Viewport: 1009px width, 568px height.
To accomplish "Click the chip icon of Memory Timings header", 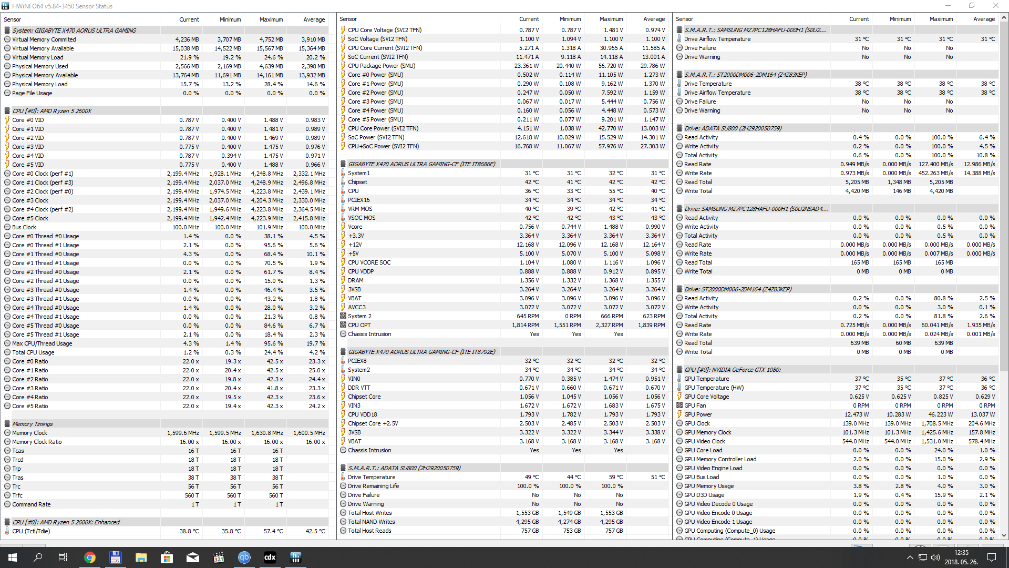I will [7, 424].
